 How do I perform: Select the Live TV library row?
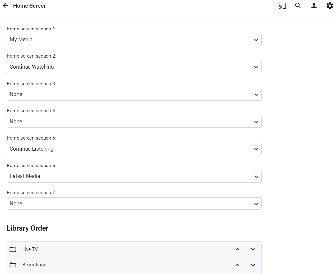click(x=124, y=249)
